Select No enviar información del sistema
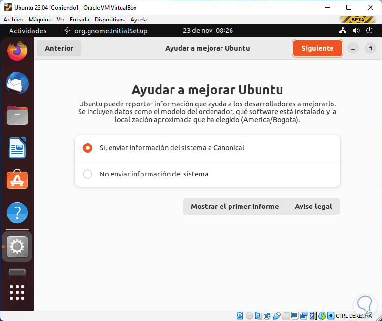The height and width of the screenshot is (321, 382). click(207, 174)
